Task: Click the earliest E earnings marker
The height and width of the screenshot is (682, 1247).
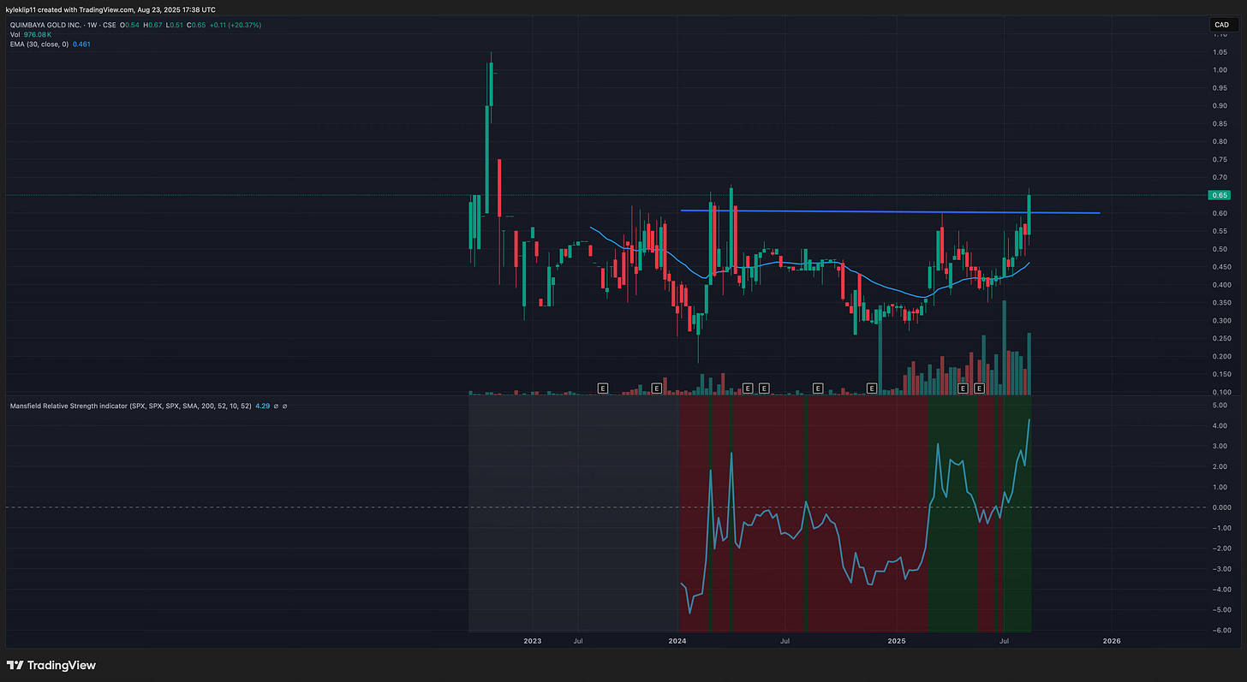Action: 602,388
